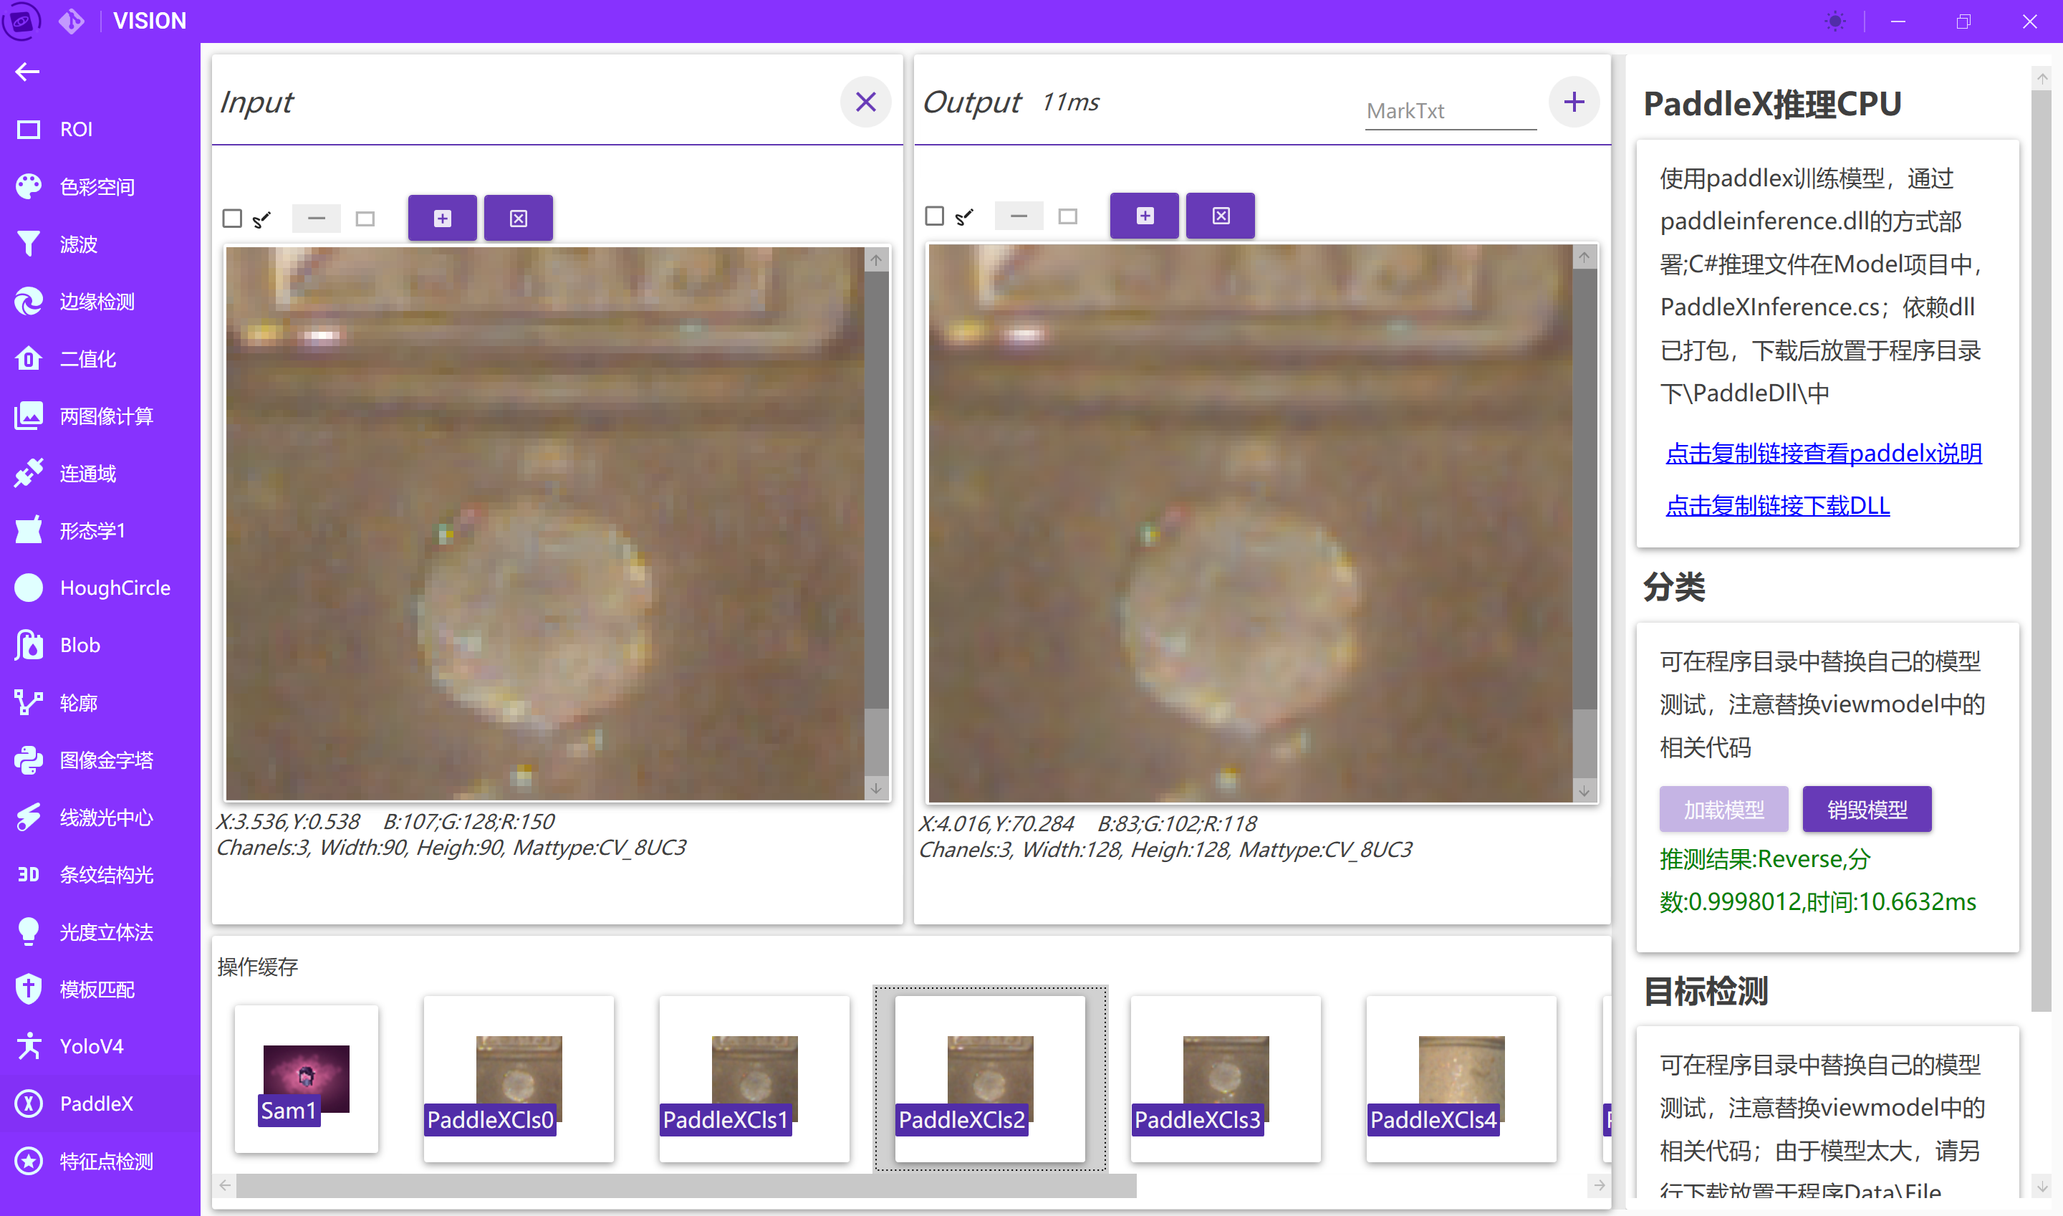Select the YoloV4 sidebar item
The height and width of the screenshot is (1216, 2063).
pos(91,1045)
